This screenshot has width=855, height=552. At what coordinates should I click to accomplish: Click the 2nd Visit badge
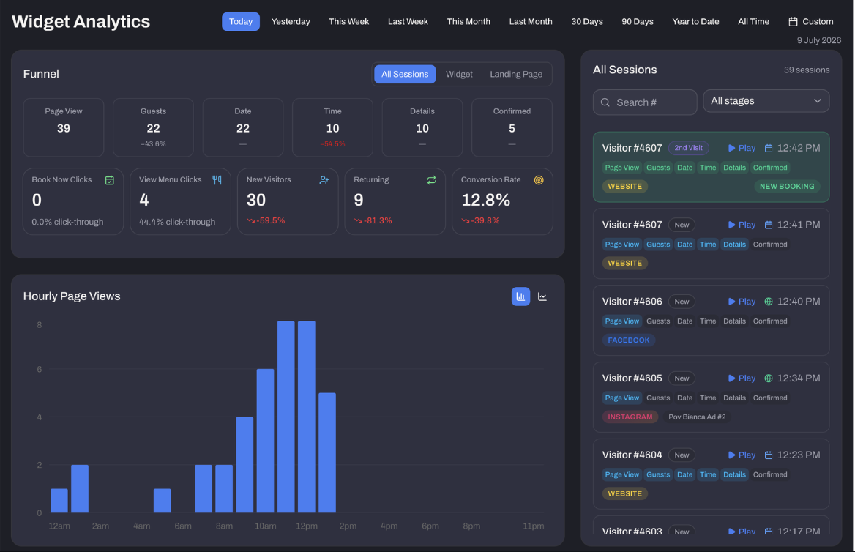click(688, 149)
